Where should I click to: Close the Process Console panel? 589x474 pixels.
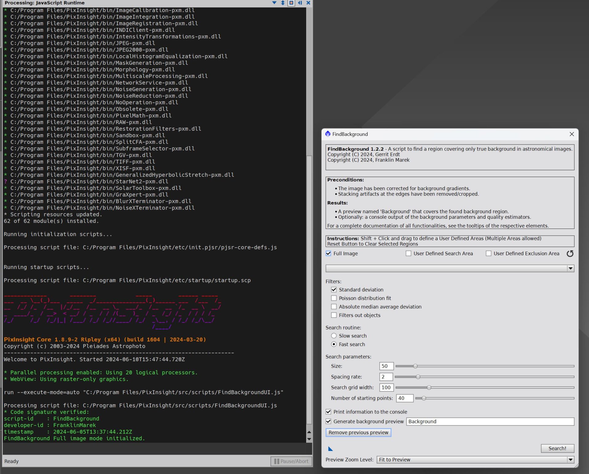pos(308,3)
